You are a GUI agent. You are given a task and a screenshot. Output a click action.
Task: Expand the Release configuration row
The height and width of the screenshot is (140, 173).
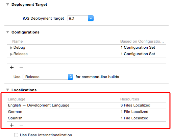(x=11, y=54)
